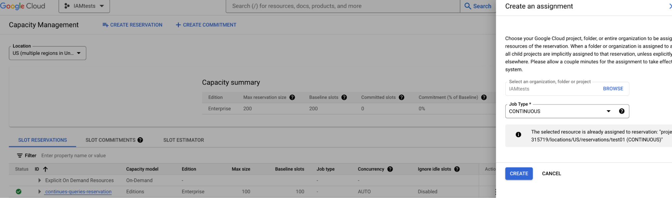
Task: Click the Create button in assignment panel
Action: (x=519, y=173)
